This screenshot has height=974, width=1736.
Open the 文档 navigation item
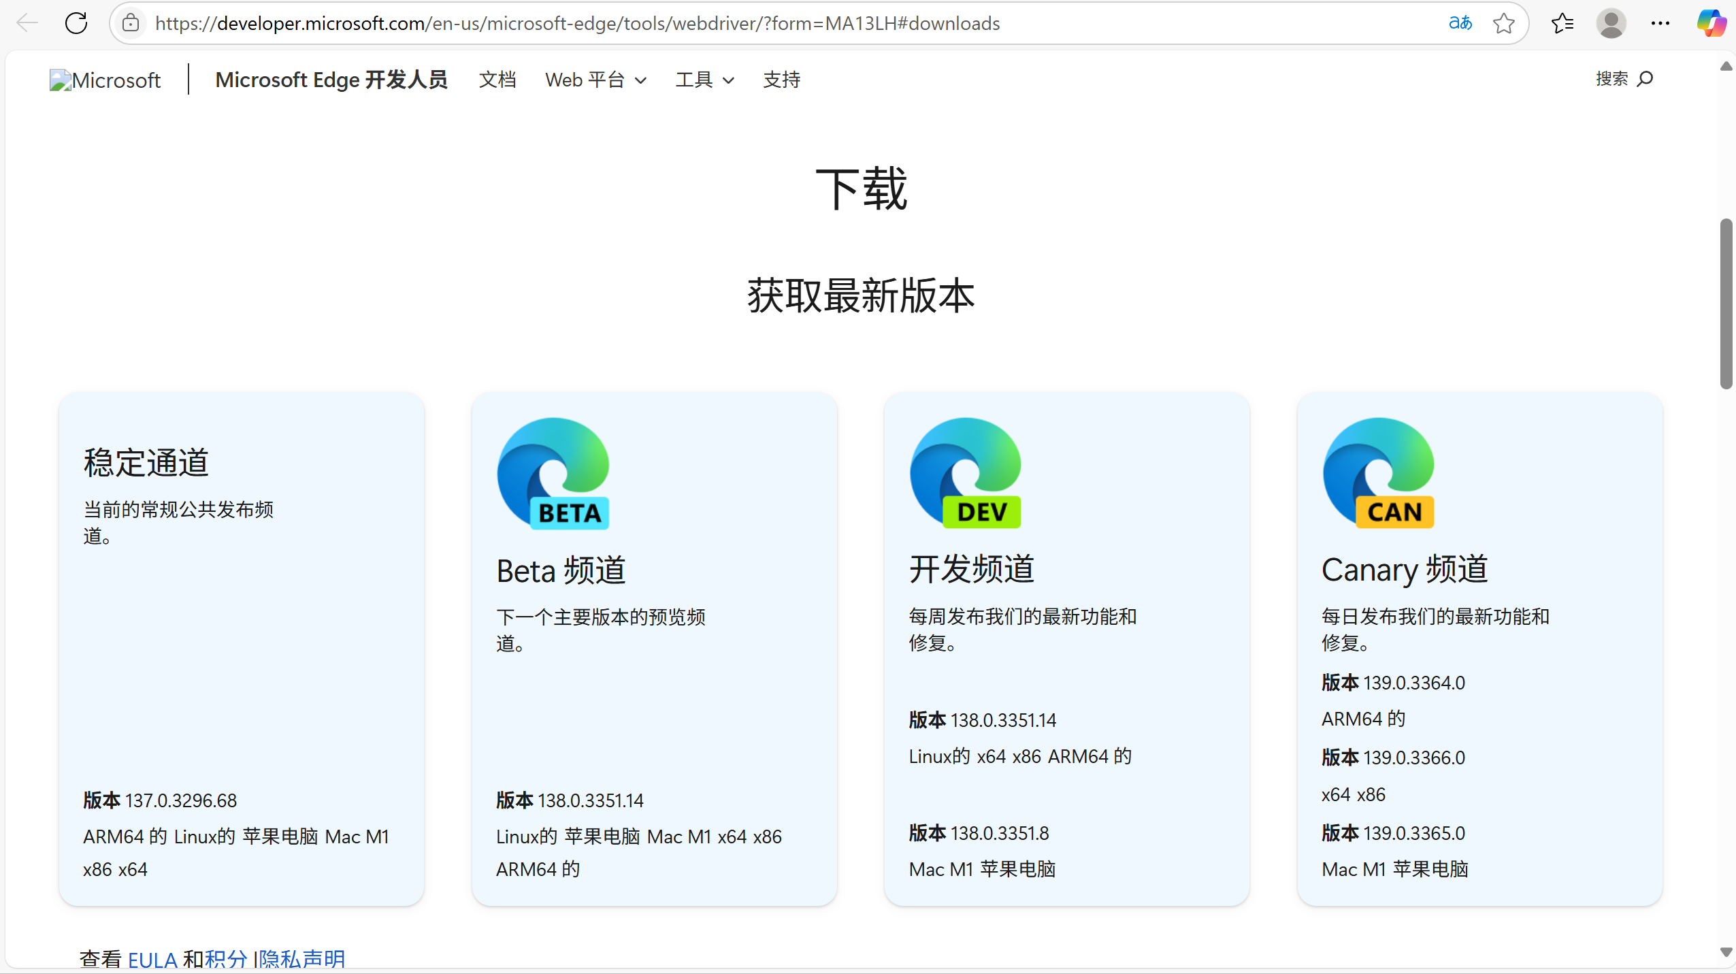pyautogui.click(x=497, y=80)
